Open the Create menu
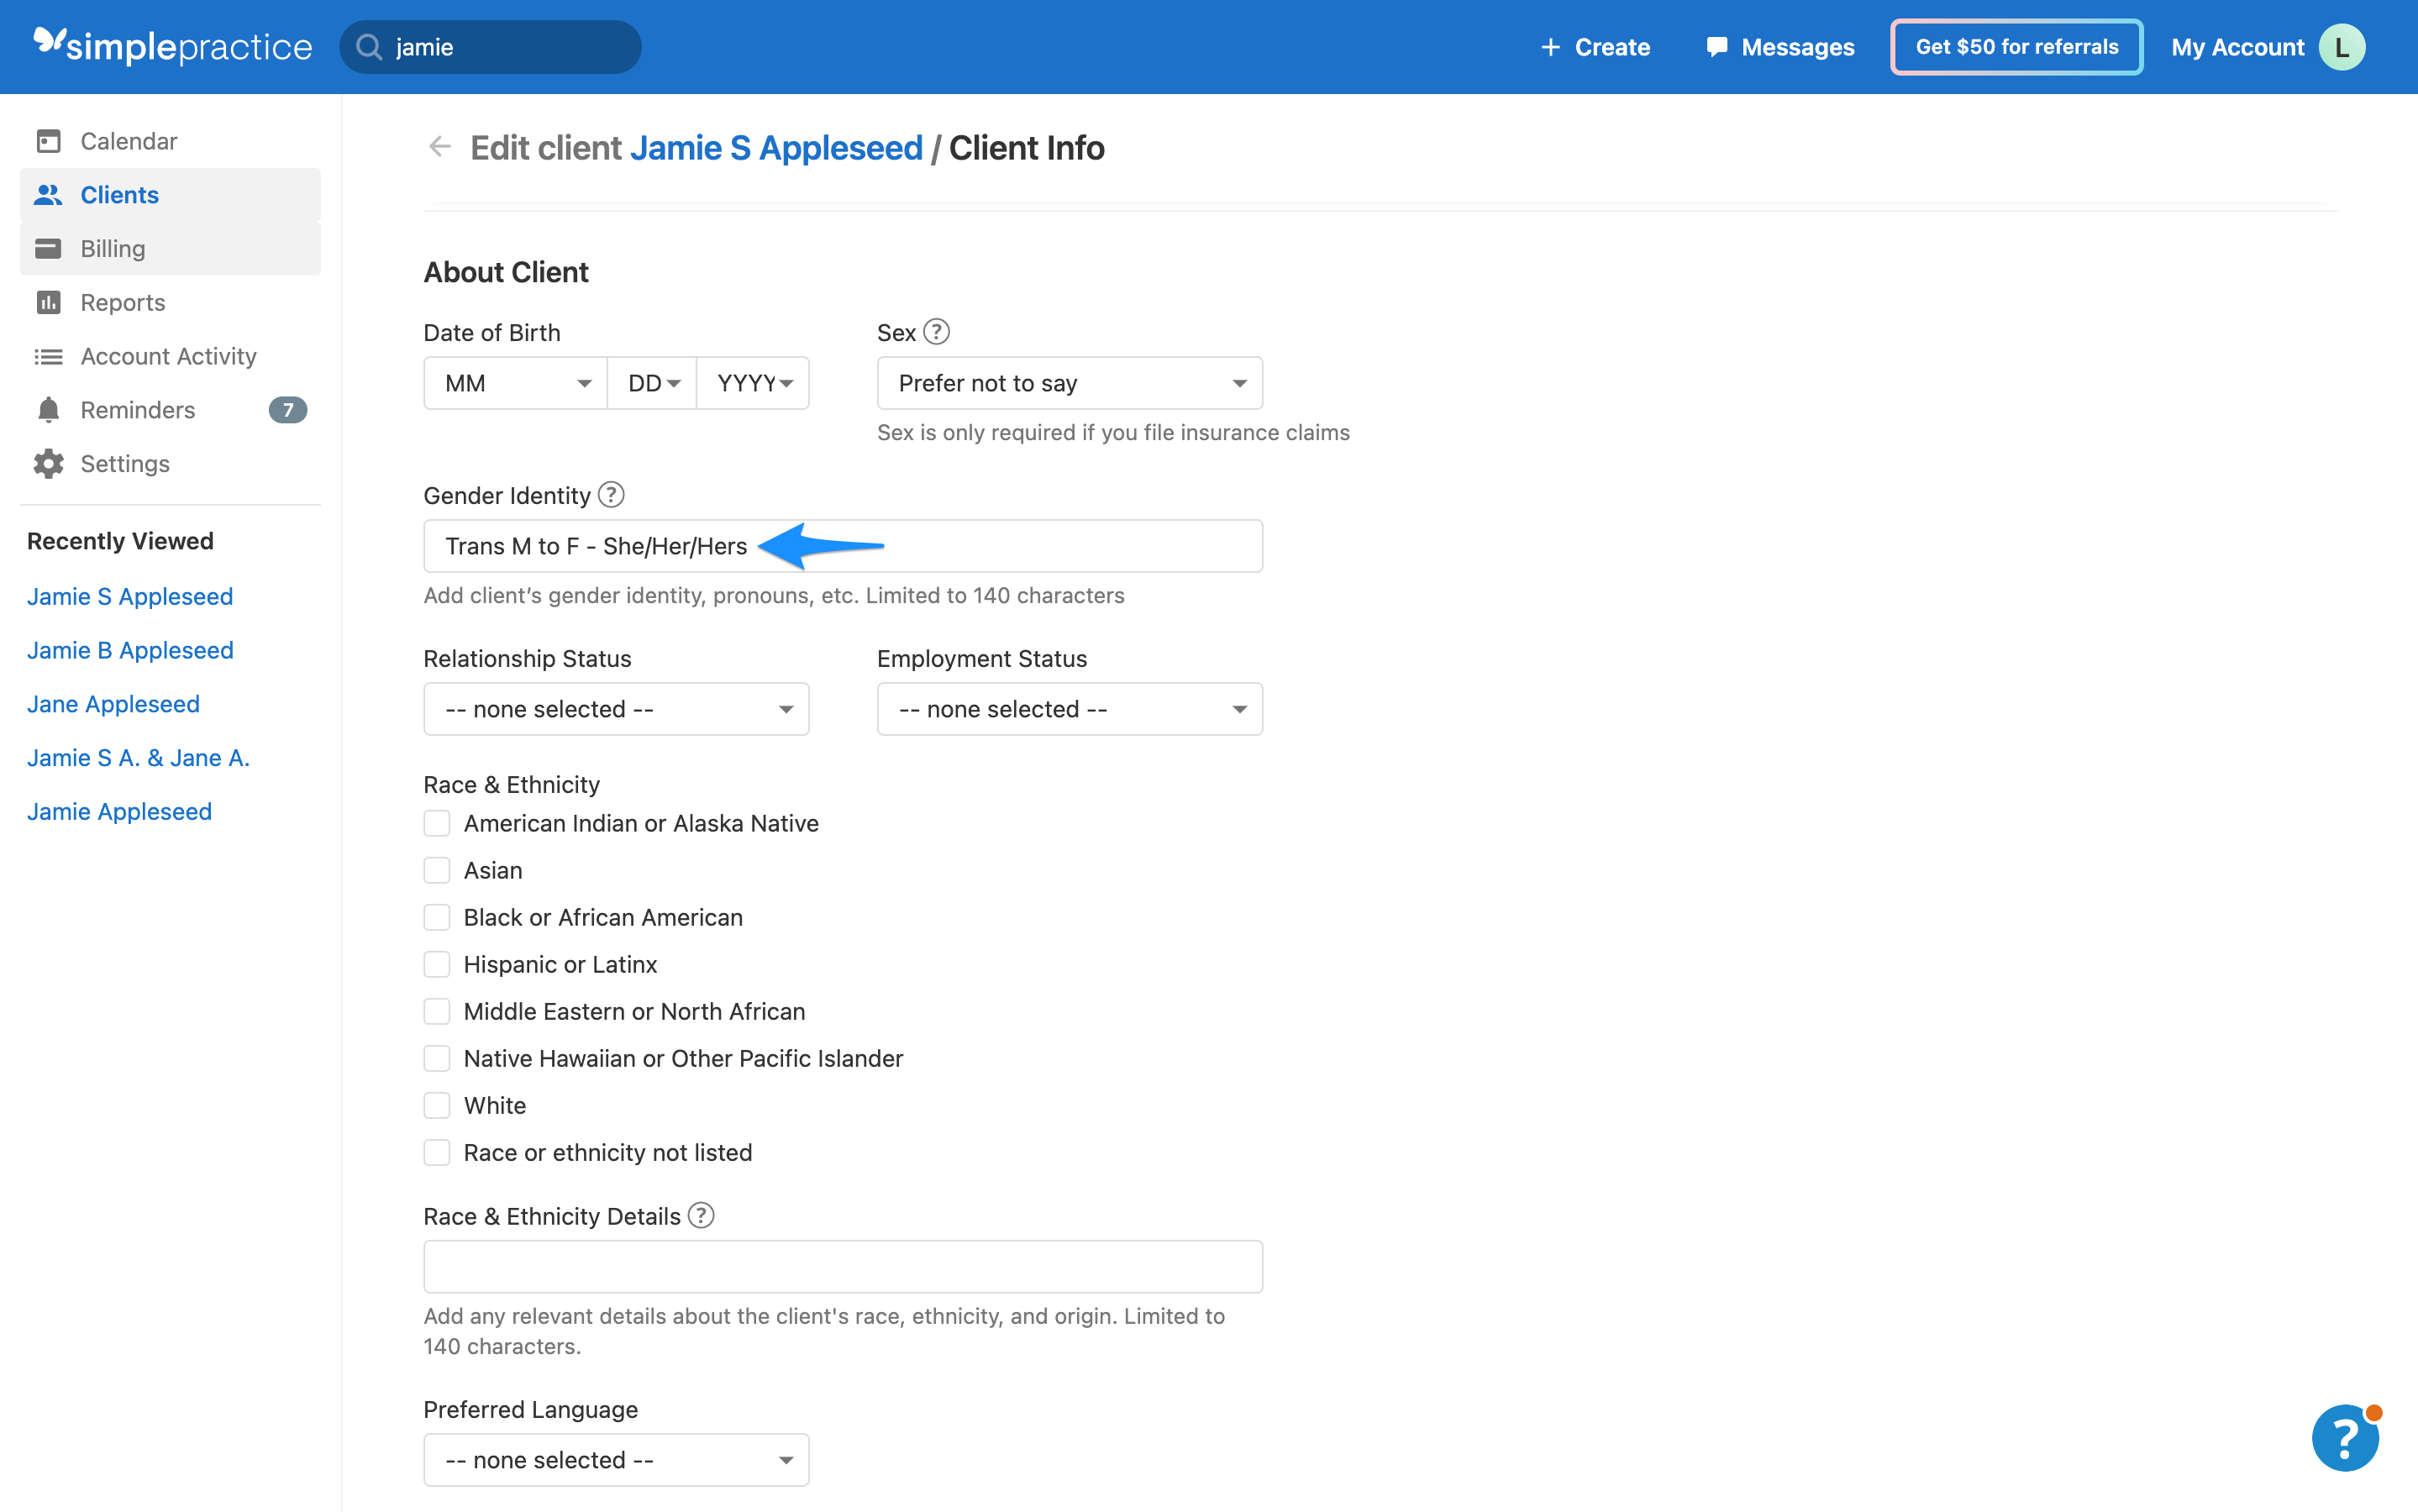Image resolution: width=2418 pixels, height=1512 pixels. tap(1594, 46)
